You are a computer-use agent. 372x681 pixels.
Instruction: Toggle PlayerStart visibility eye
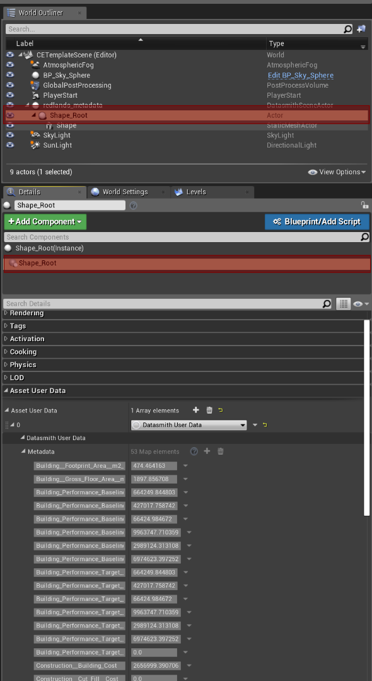11,95
